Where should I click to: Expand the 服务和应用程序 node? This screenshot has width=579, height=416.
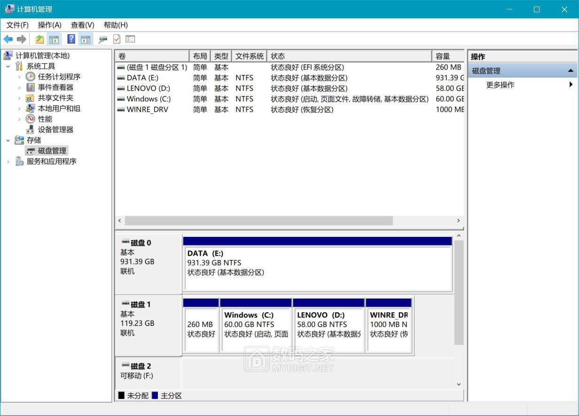(8, 162)
